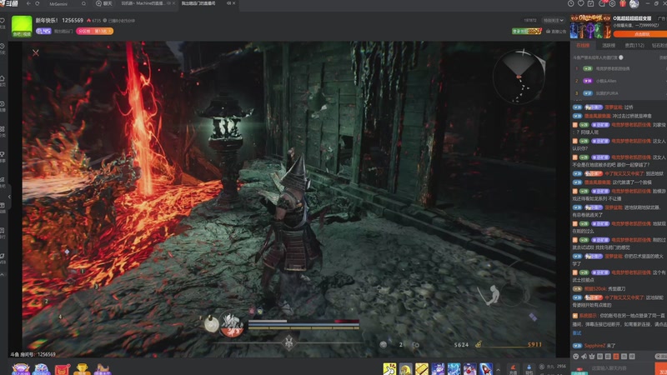
Task: Click the Douyu logo at top left
Action: (11, 3)
